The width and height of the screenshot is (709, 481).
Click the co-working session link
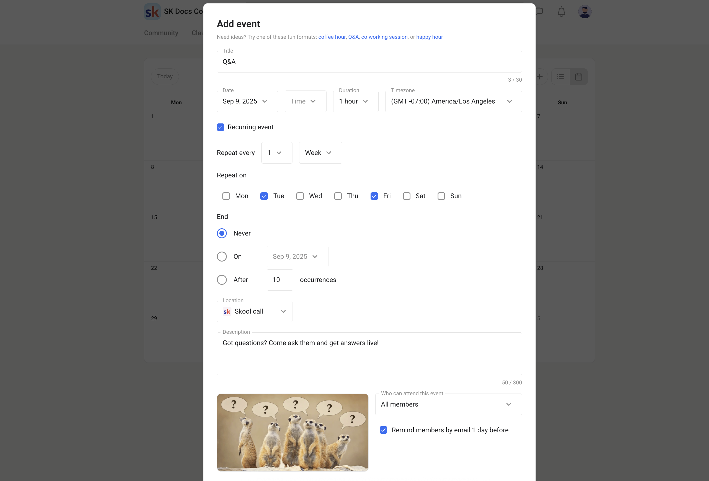pos(384,37)
